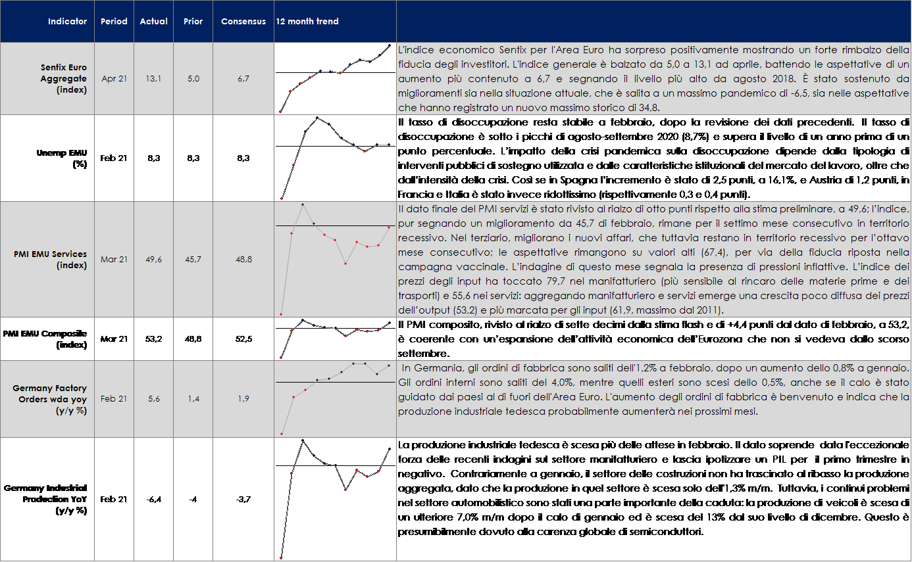Click the Apr 21 period cell
This screenshot has width=912, height=562.
coord(114,79)
